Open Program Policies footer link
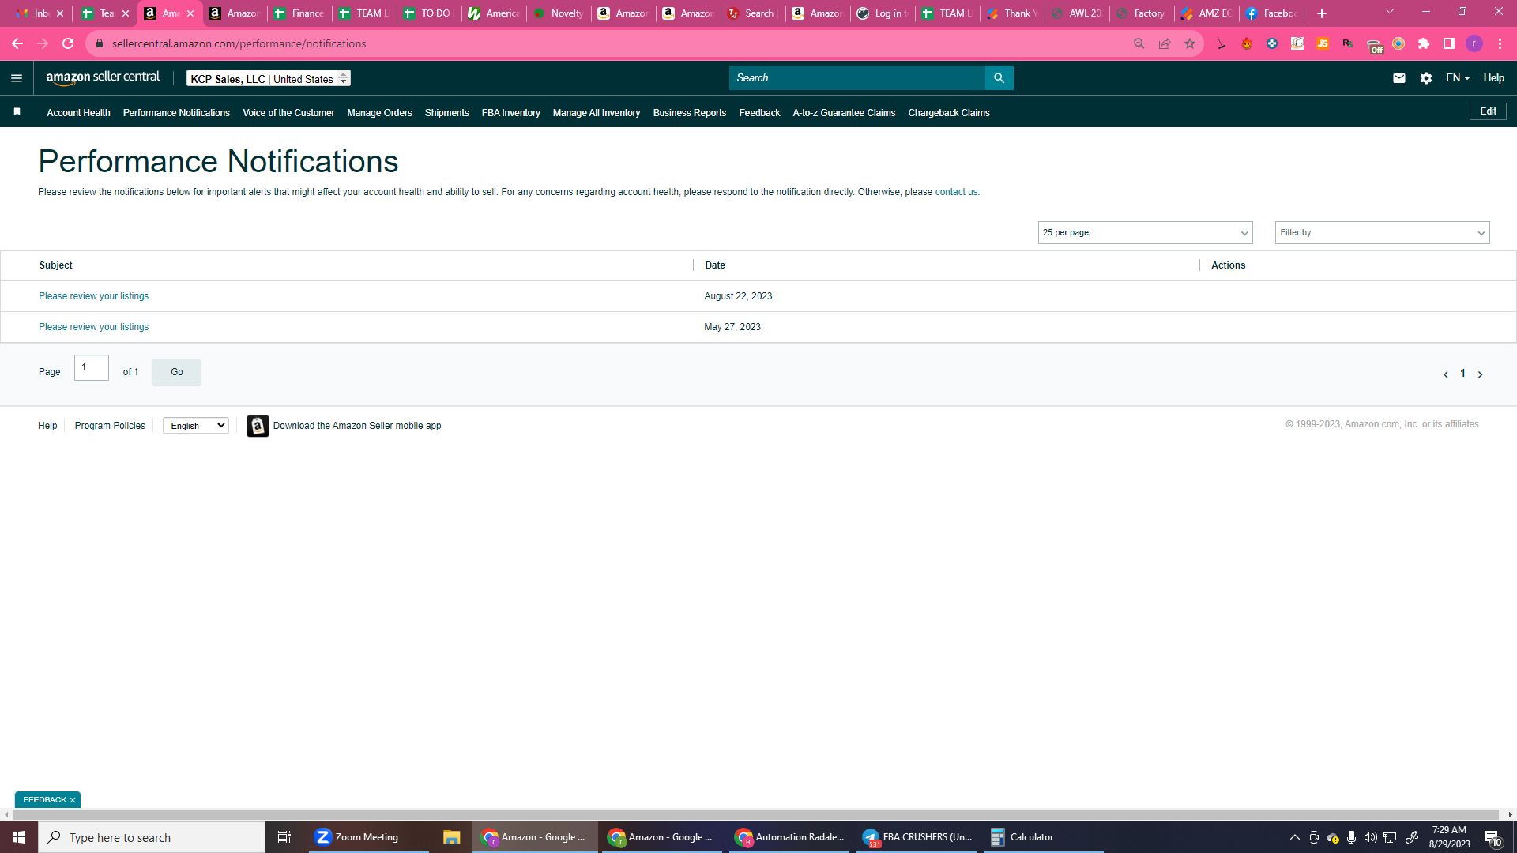 coord(110,426)
